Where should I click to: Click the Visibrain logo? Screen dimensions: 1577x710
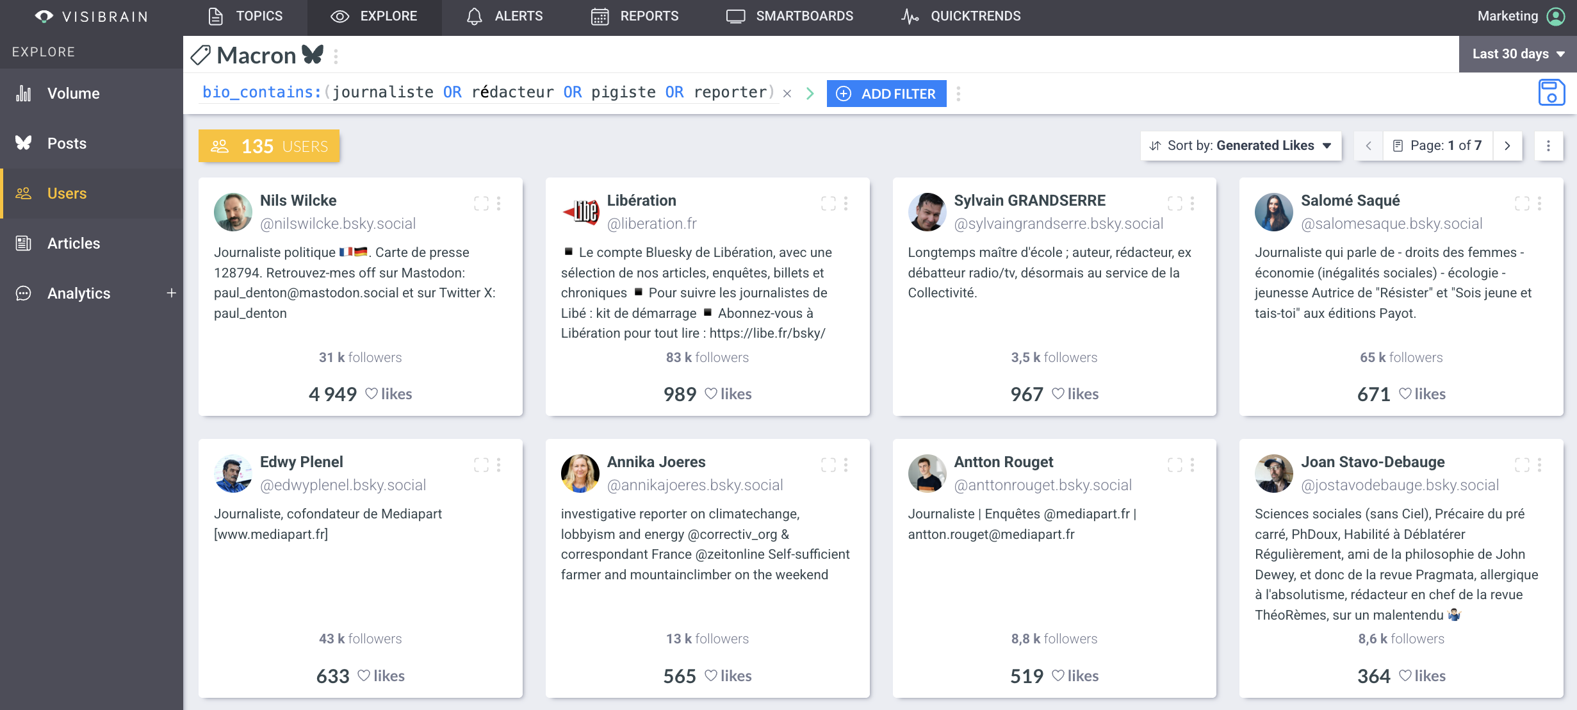(x=92, y=17)
